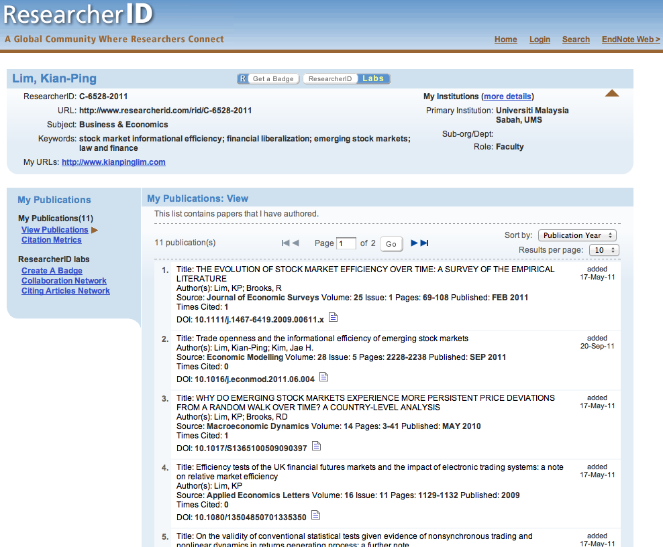Open document icon beside Macroeconomic Dynamics DOI
The width and height of the screenshot is (663, 547).
point(317,446)
